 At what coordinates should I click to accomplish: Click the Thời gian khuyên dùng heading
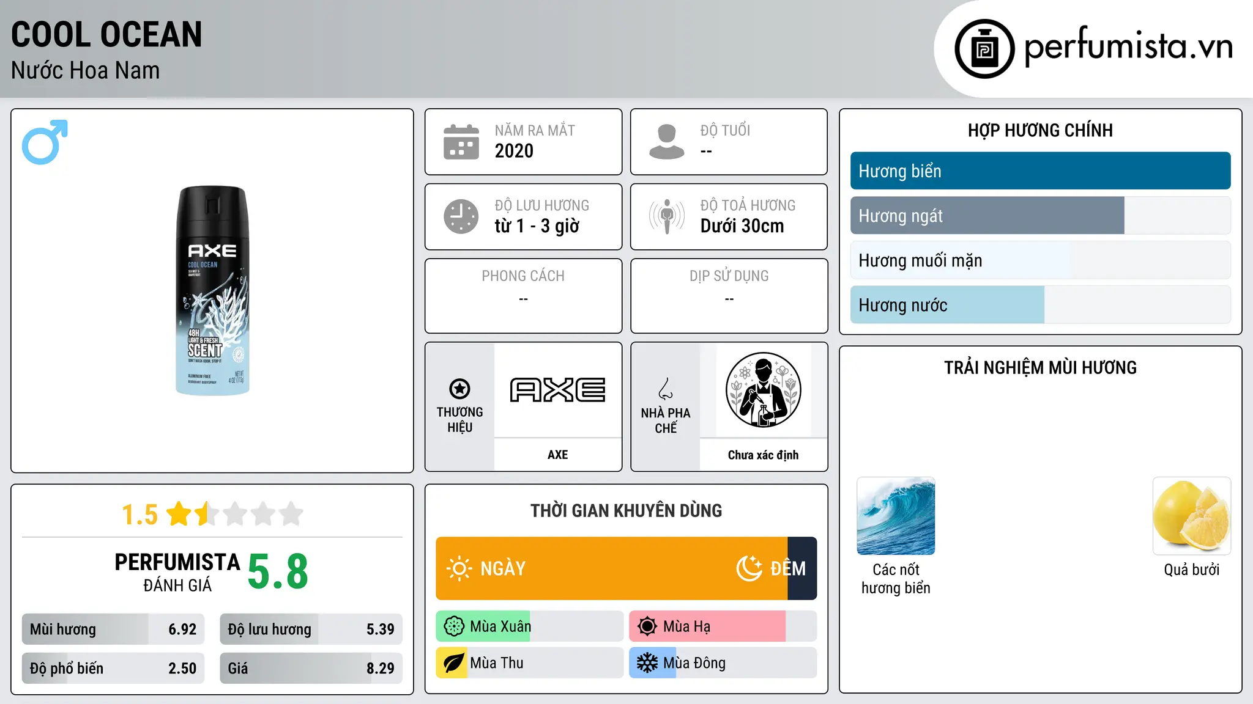point(626,511)
